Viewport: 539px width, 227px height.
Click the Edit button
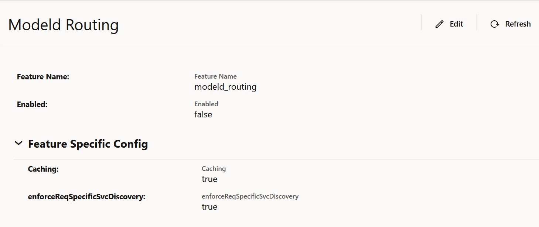pos(449,23)
